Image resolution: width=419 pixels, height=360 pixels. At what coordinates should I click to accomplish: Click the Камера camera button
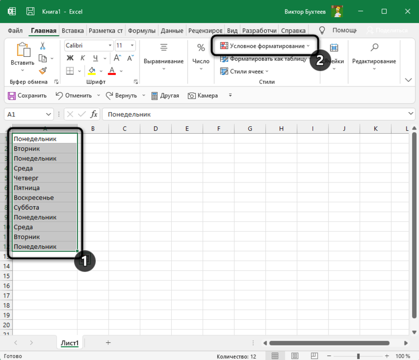pos(203,96)
